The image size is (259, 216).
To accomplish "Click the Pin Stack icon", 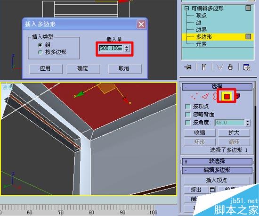I will coord(188,67).
